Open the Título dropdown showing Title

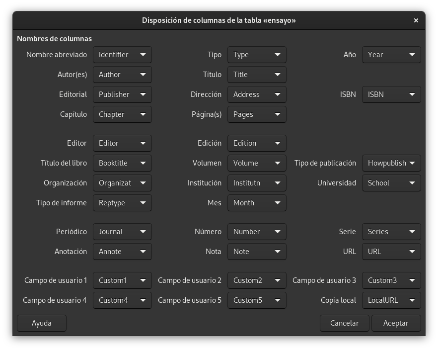257,75
